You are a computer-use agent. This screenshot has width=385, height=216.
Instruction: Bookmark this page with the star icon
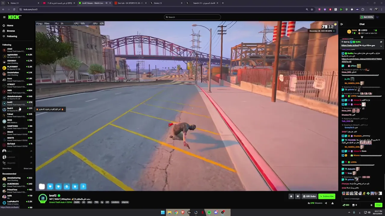point(312,9)
